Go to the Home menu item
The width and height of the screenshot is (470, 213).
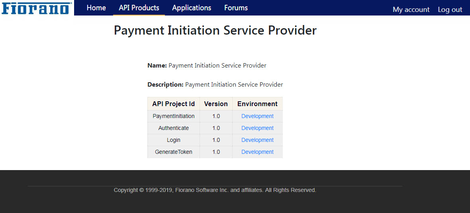pos(96,8)
